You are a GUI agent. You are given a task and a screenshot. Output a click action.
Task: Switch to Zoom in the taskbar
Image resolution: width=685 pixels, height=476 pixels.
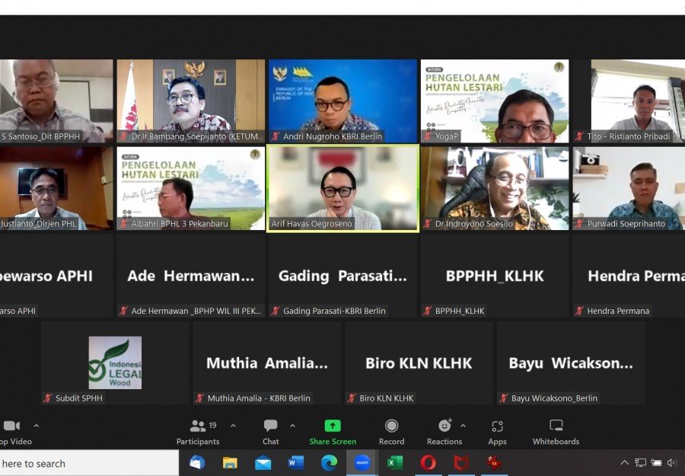(x=362, y=462)
